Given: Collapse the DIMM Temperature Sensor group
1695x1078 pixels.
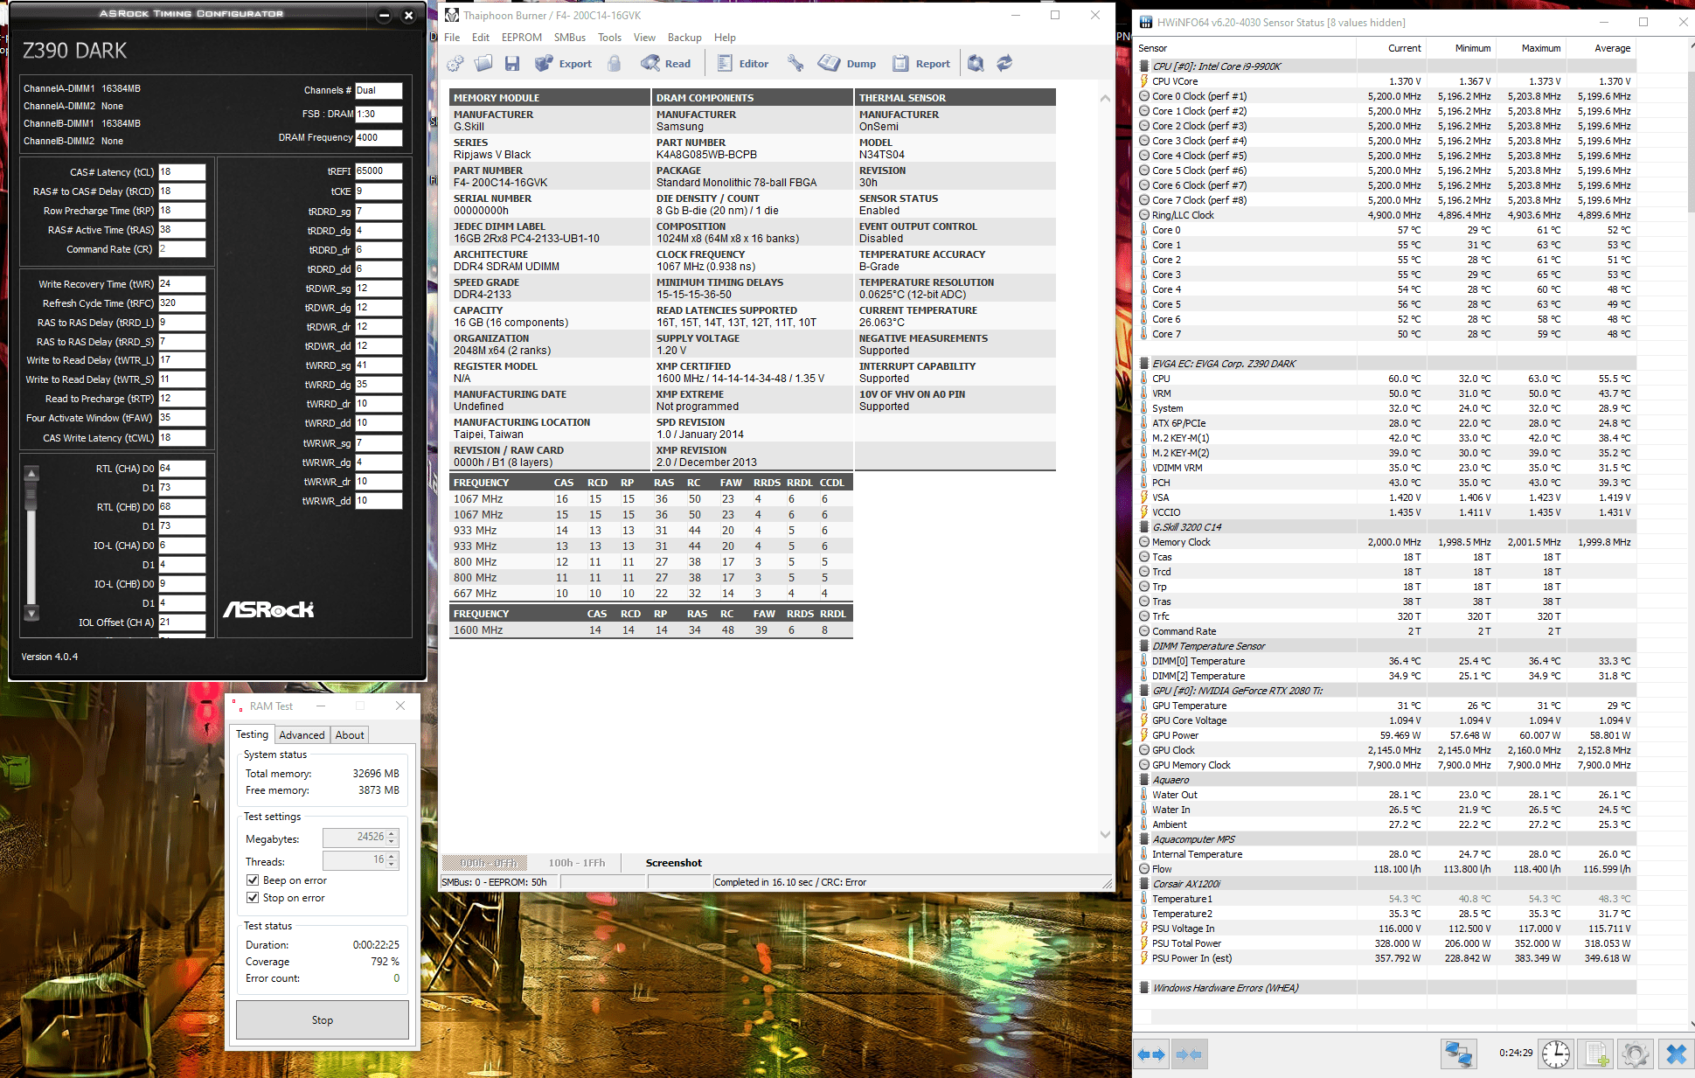Looking at the screenshot, I should [x=1144, y=646].
